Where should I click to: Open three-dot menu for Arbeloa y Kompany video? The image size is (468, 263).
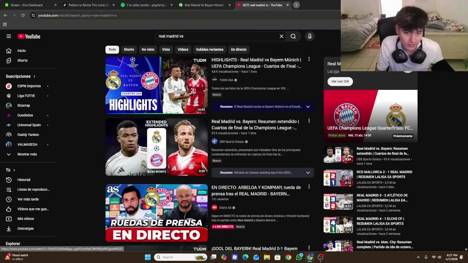pos(309,187)
